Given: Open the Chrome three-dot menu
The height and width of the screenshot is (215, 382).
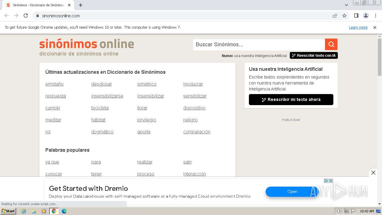Looking at the screenshot, I should pos(375,16).
